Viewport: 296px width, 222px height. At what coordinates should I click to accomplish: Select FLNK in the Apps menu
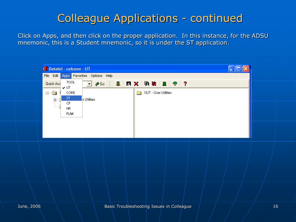click(x=72, y=114)
